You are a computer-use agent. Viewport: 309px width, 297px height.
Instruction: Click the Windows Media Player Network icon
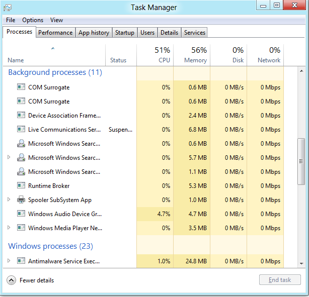pyautogui.click(x=21, y=228)
